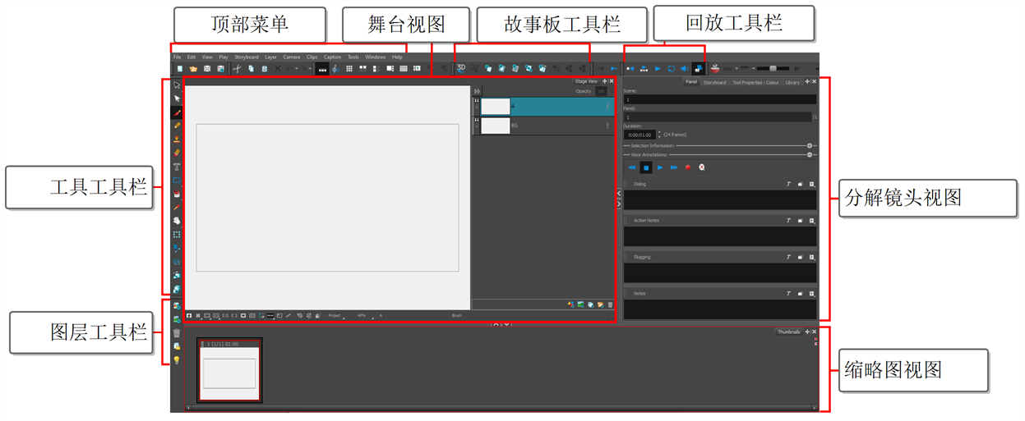Viewport: 1025px width, 421px height.
Task: Toggle the sound speaker button in playback toolbar
Action: pos(684,69)
